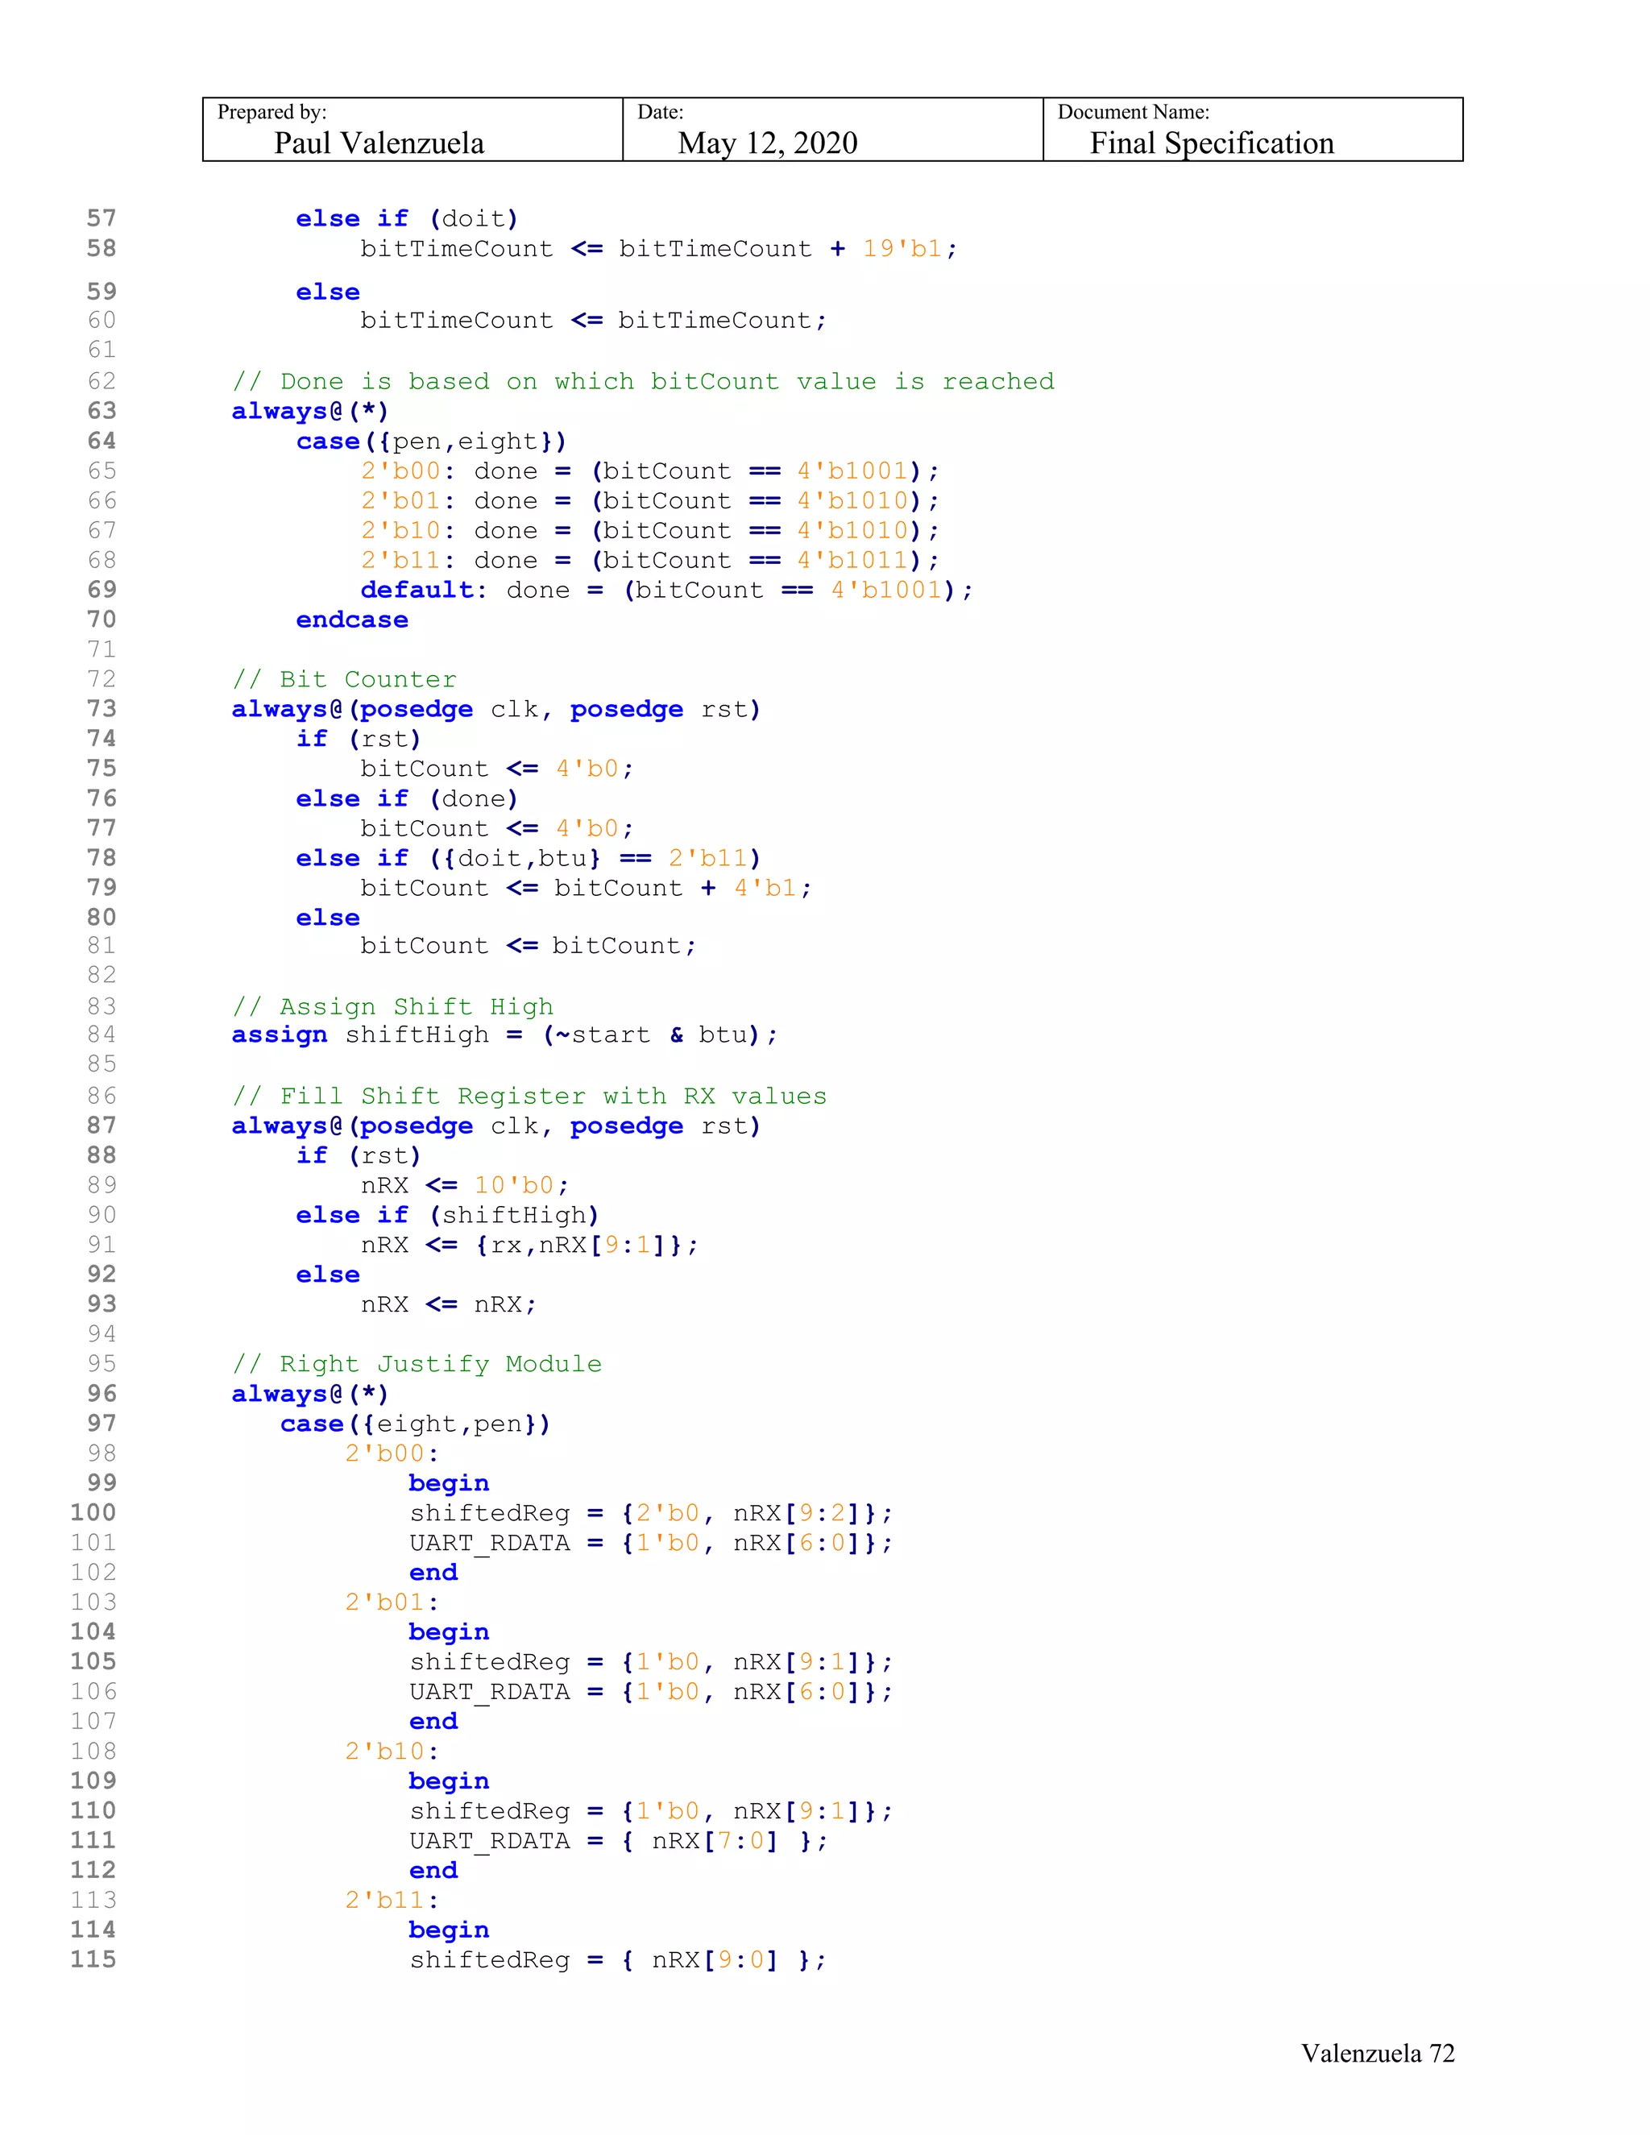Click "case({eight,pen})" on line 97

416,1424
